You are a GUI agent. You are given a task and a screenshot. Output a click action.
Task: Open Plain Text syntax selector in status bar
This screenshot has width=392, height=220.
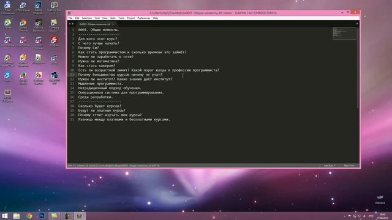[349, 166]
